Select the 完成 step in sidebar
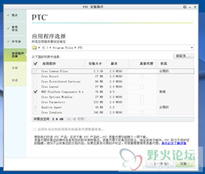 click(15, 80)
